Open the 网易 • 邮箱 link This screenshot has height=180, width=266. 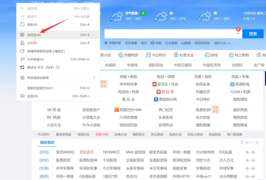[x=128, y=77]
